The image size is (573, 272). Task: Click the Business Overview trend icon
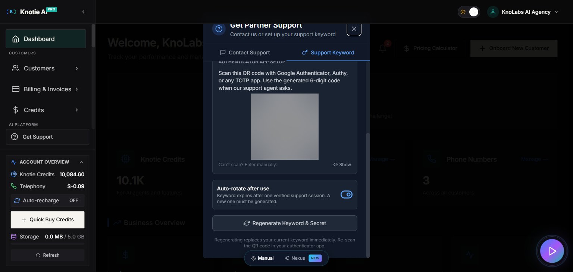coord(117,223)
